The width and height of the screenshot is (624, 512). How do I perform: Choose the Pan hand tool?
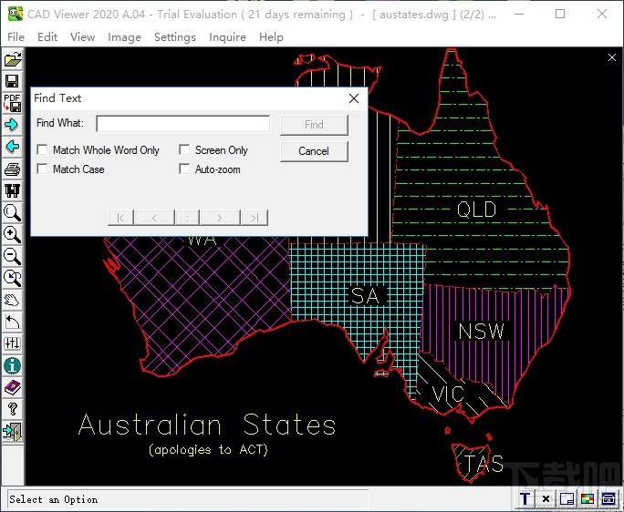pyautogui.click(x=13, y=300)
